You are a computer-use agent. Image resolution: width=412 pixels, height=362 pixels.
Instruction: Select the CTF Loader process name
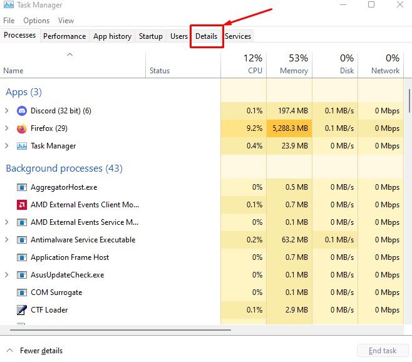coord(49,310)
